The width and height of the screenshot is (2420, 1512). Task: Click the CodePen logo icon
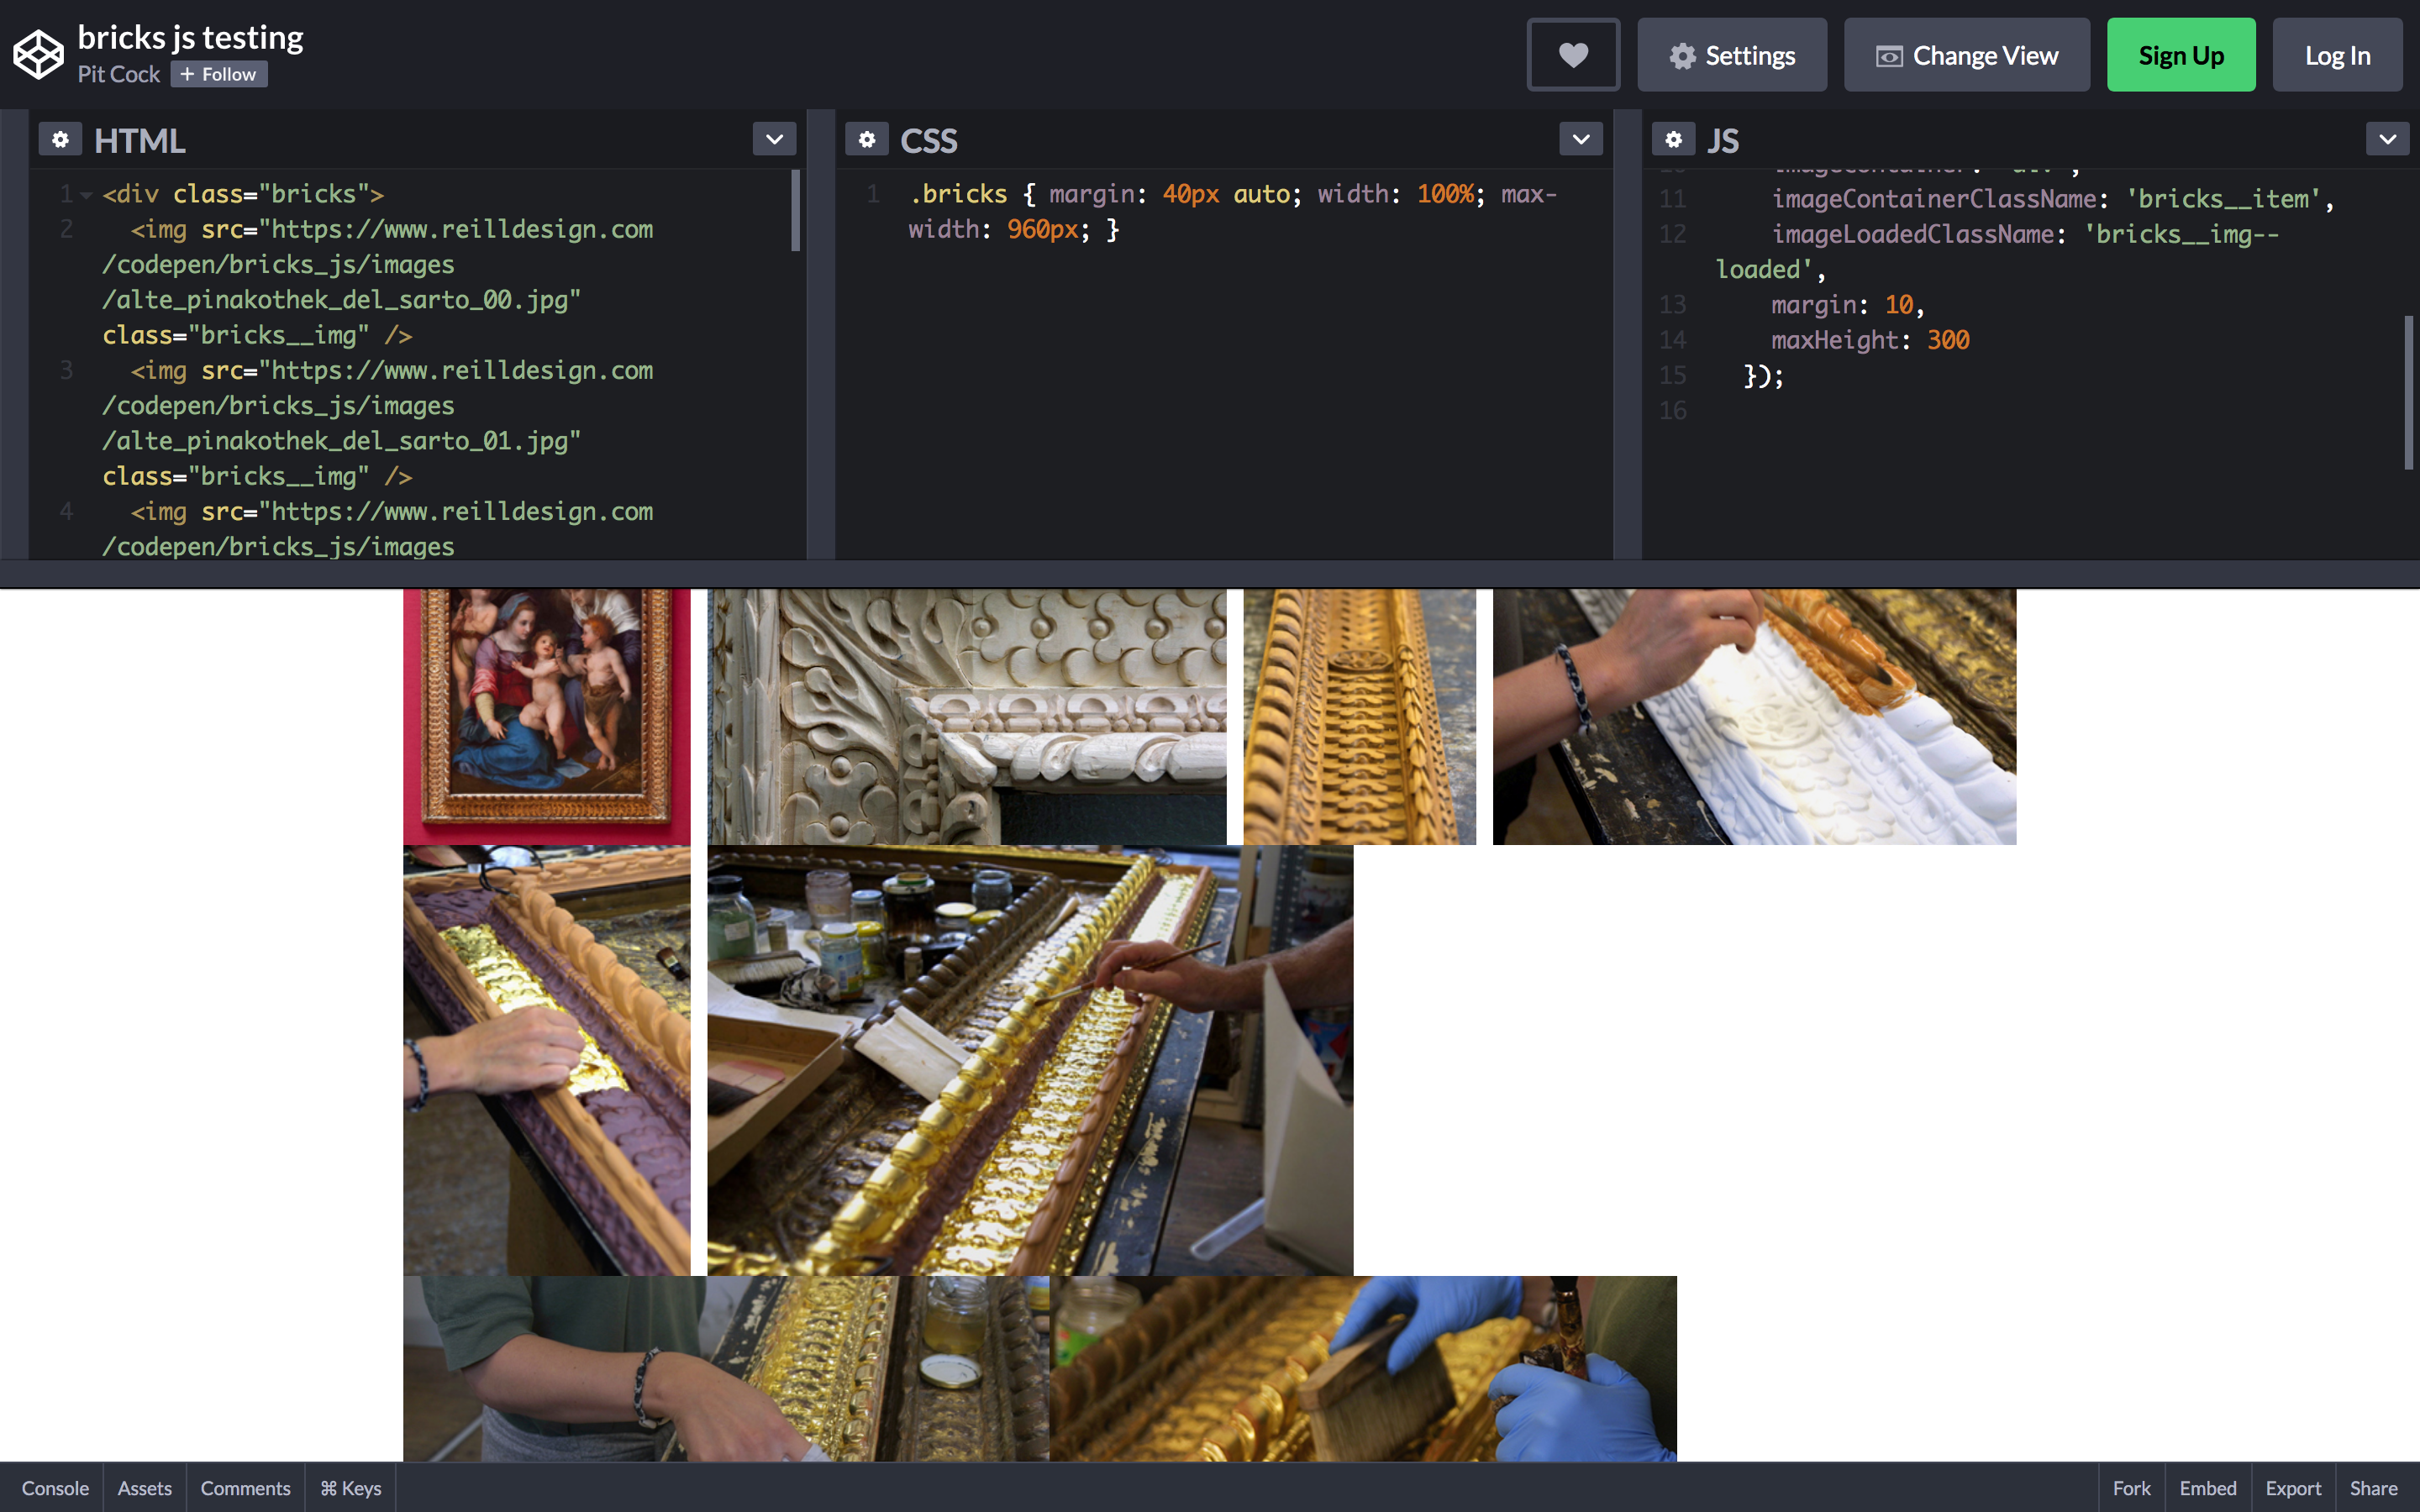click(x=38, y=54)
